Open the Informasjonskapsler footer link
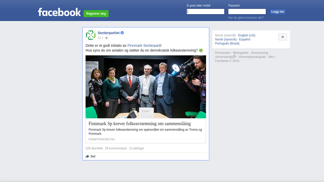 point(252,57)
